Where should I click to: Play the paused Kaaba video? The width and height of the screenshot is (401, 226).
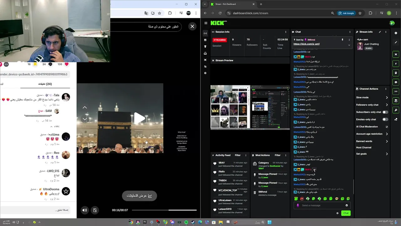coord(139,118)
